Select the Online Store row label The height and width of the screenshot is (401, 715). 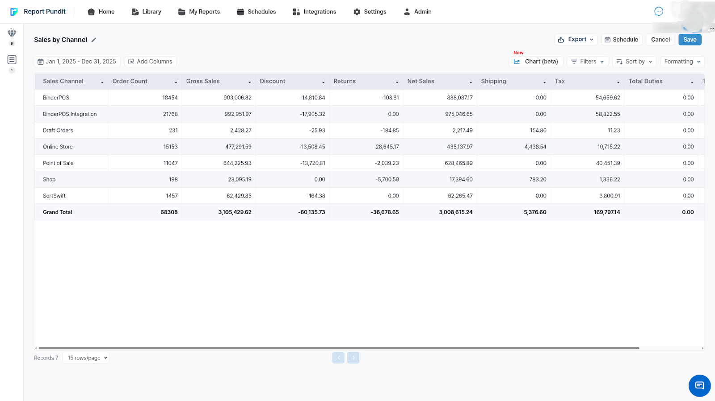pyautogui.click(x=58, y=147)
